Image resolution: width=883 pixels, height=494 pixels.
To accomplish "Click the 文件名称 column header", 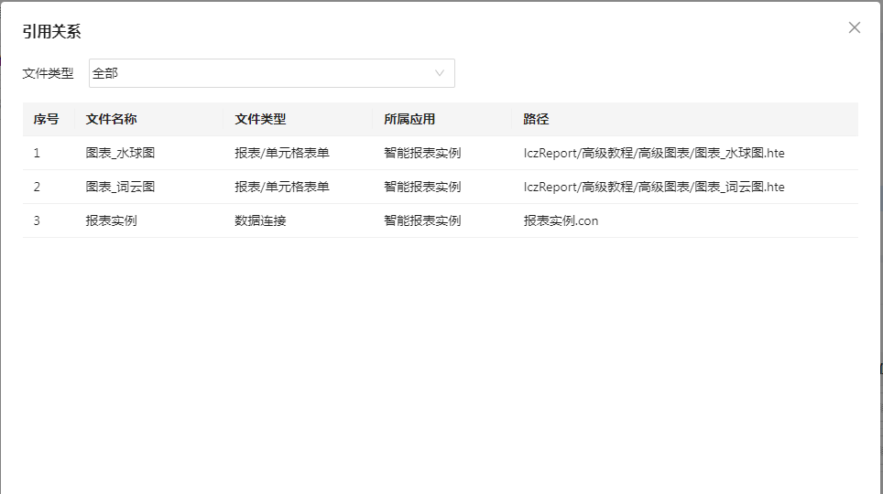I will 112,119.
